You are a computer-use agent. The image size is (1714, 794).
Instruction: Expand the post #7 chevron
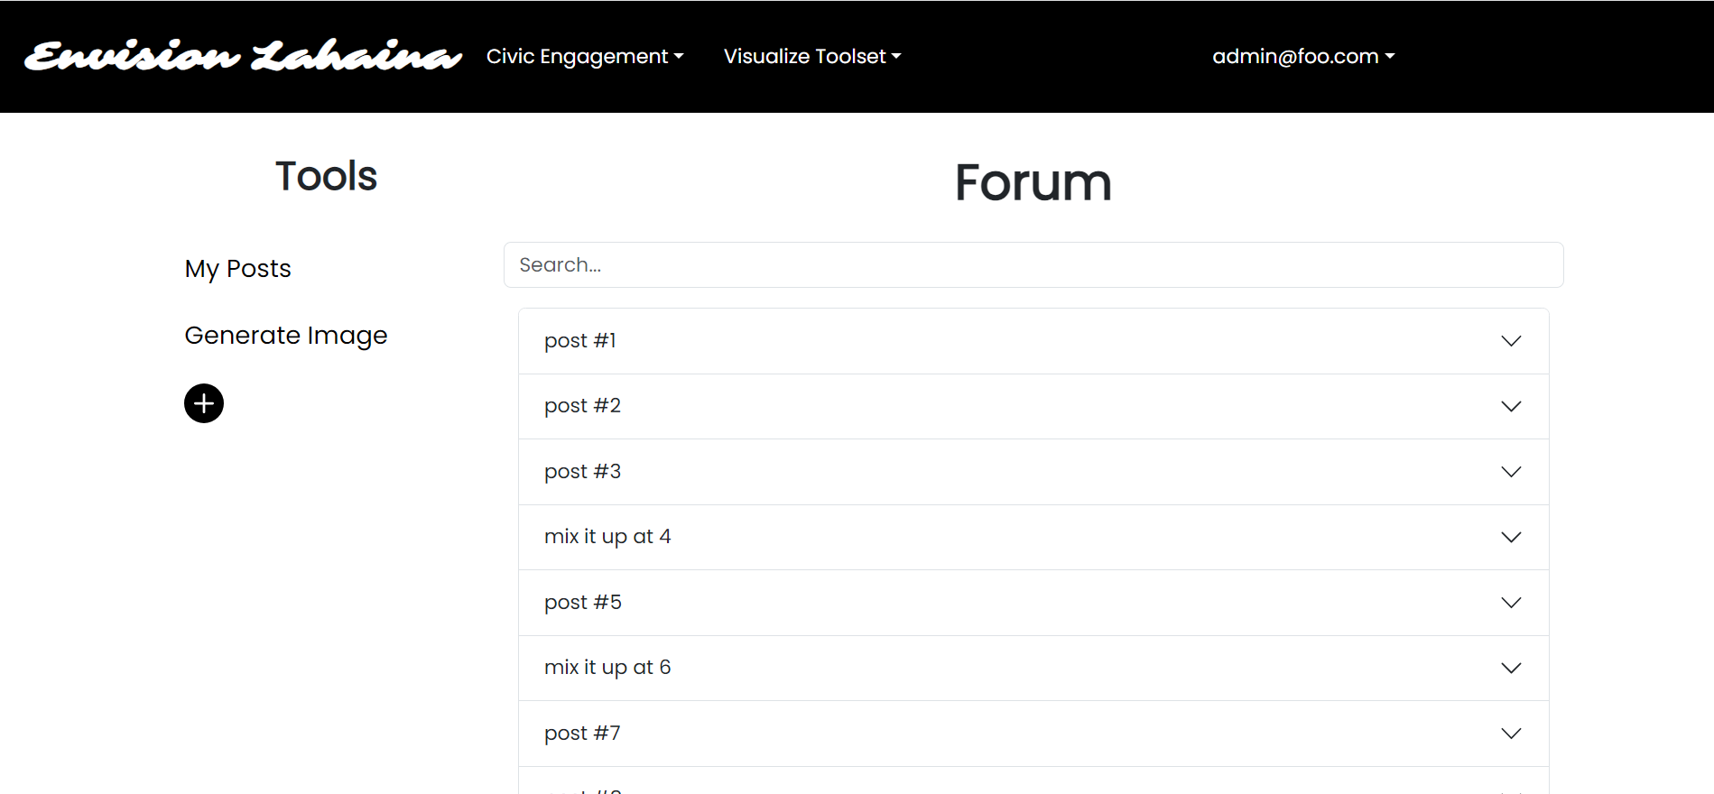click(1511, 734)
